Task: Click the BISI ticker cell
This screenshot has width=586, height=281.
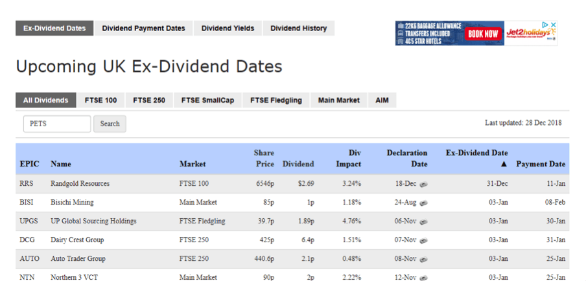Action: coord(25,203)
